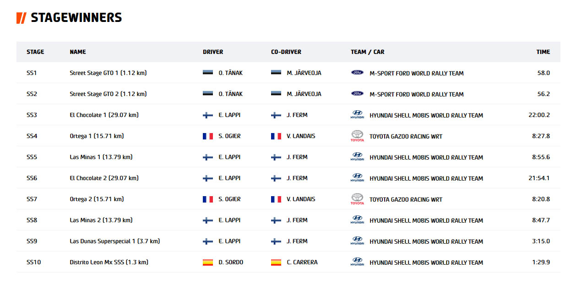Image resolution: width=576 pixels, height=283 pixels.
Task: Open stage Las Dunas Superspecial 1
Action: point(114,241)
